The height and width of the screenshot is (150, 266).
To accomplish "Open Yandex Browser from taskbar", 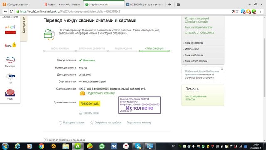I will coord(126,146).
